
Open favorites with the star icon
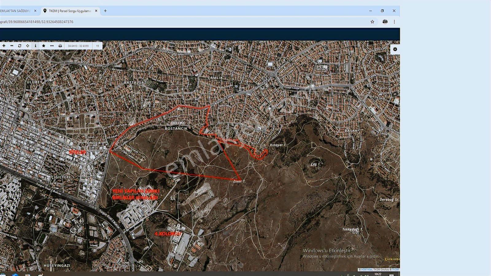(44, 46)
